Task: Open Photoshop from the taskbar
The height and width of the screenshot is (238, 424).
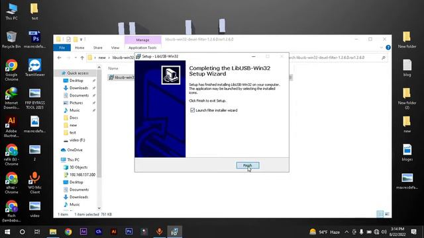Action: (x=129, y=231)
